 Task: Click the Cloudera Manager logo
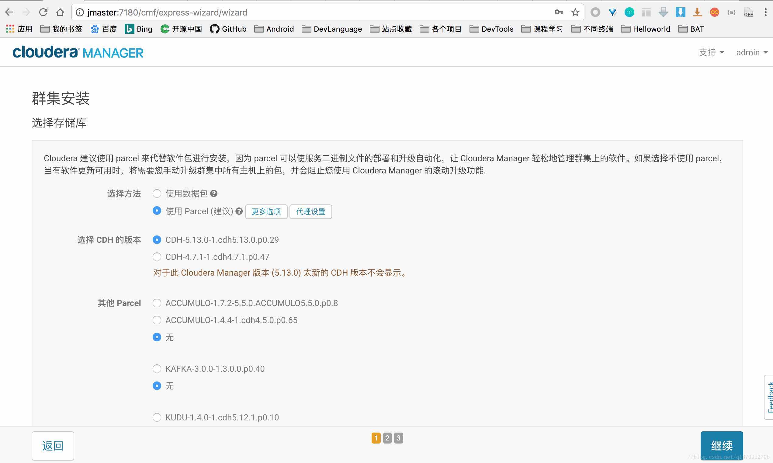[x=78, y=52]
